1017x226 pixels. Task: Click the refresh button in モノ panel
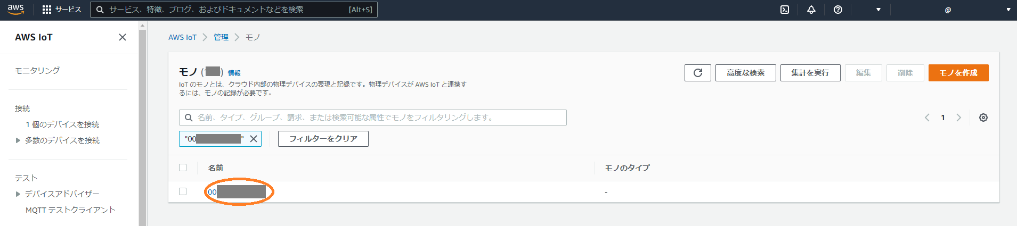[698, 73]
